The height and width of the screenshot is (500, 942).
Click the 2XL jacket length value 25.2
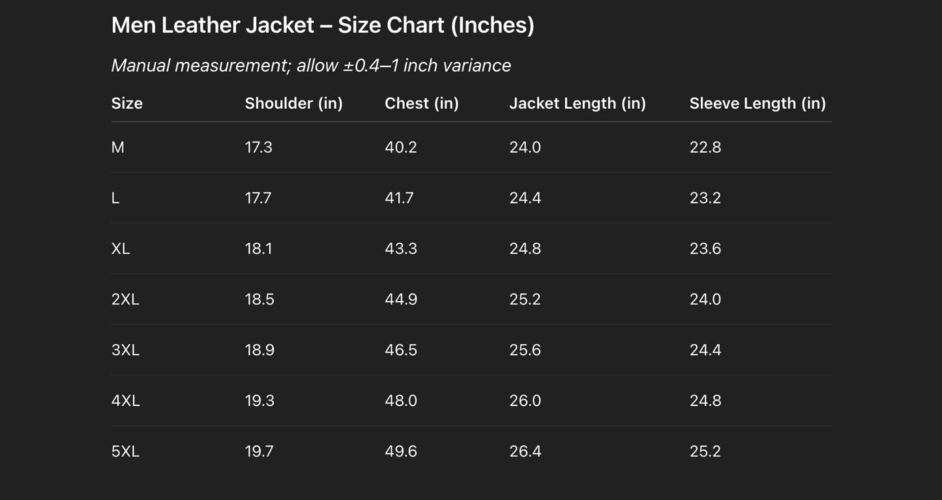coord(525,300)
